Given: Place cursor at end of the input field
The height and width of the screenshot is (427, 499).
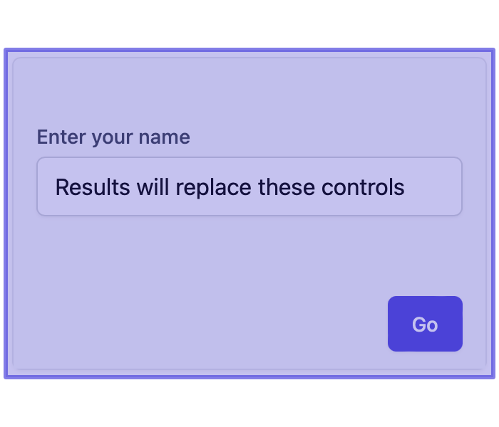Looking at the screenshot, I should [433, 187].
